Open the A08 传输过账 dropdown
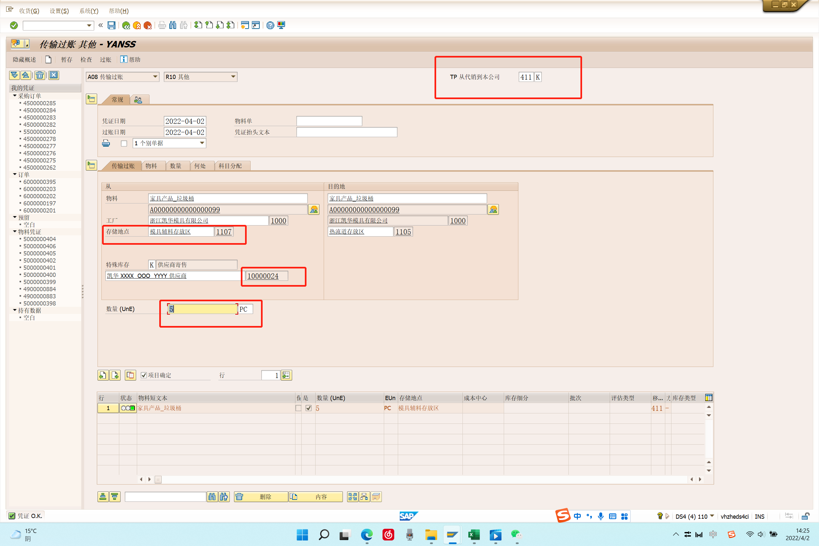 pos(155,77)
